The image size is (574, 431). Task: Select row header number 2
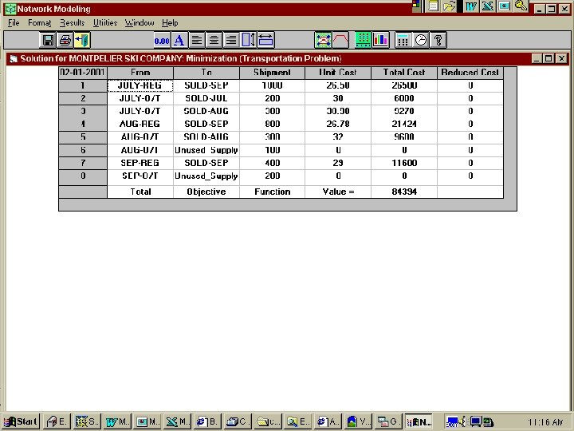83,98
